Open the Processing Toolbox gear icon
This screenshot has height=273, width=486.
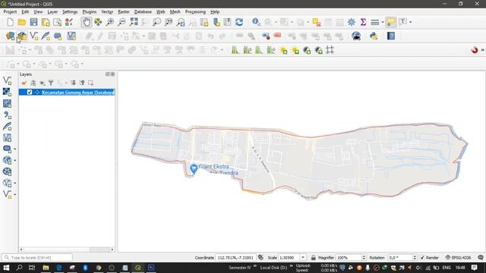click(351, 22)
